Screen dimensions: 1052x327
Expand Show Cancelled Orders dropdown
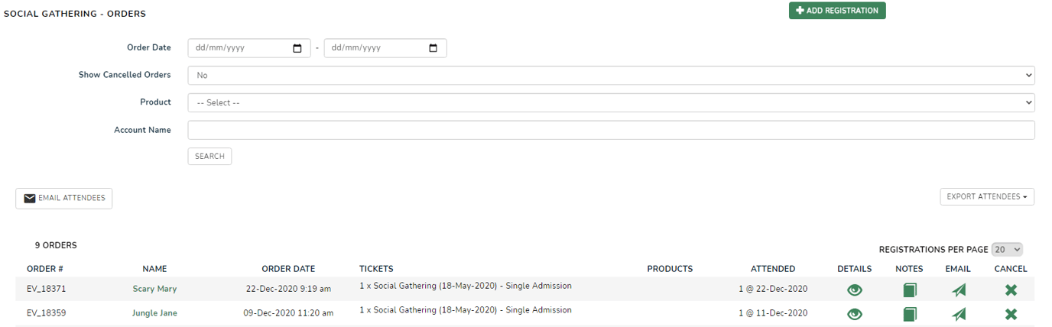tap(610, 76)
